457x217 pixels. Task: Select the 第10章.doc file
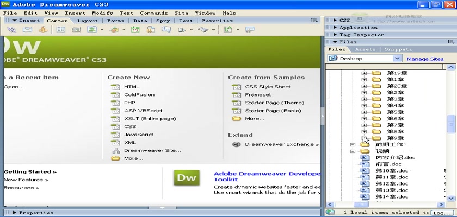click(392, 170)
